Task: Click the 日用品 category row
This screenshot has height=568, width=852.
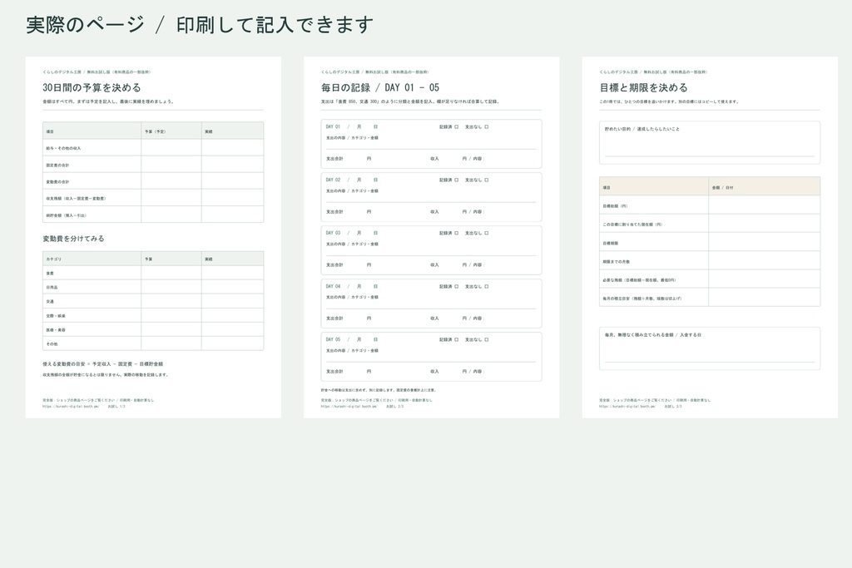Action: click(x=153, y=287)
